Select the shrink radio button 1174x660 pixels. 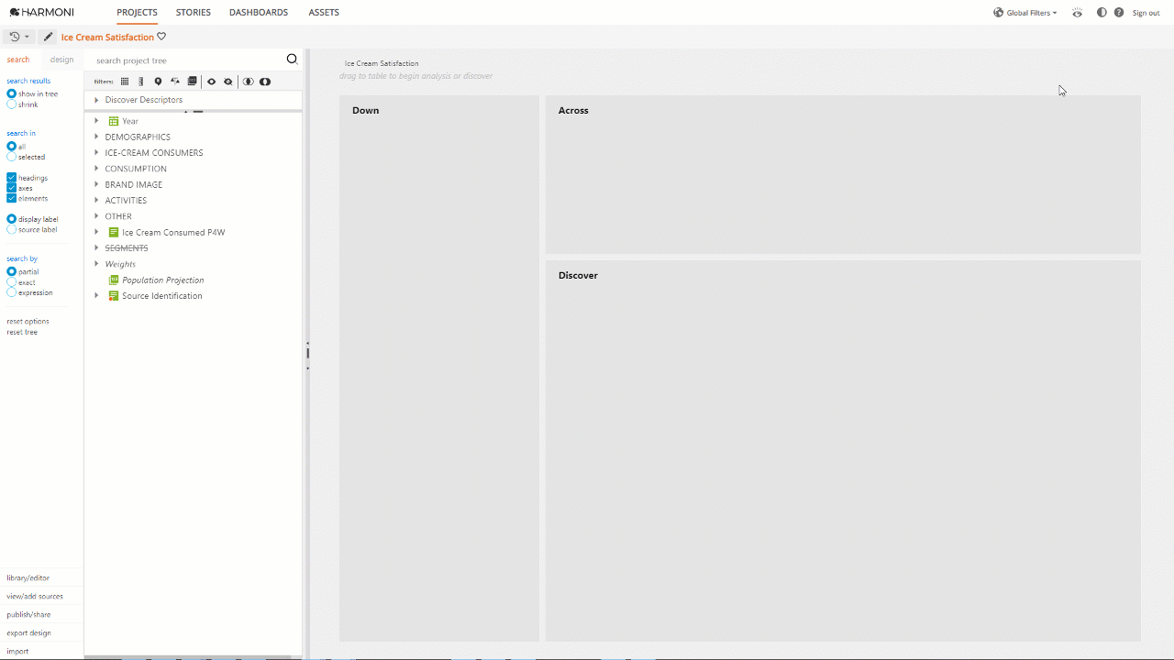(11, 104)
